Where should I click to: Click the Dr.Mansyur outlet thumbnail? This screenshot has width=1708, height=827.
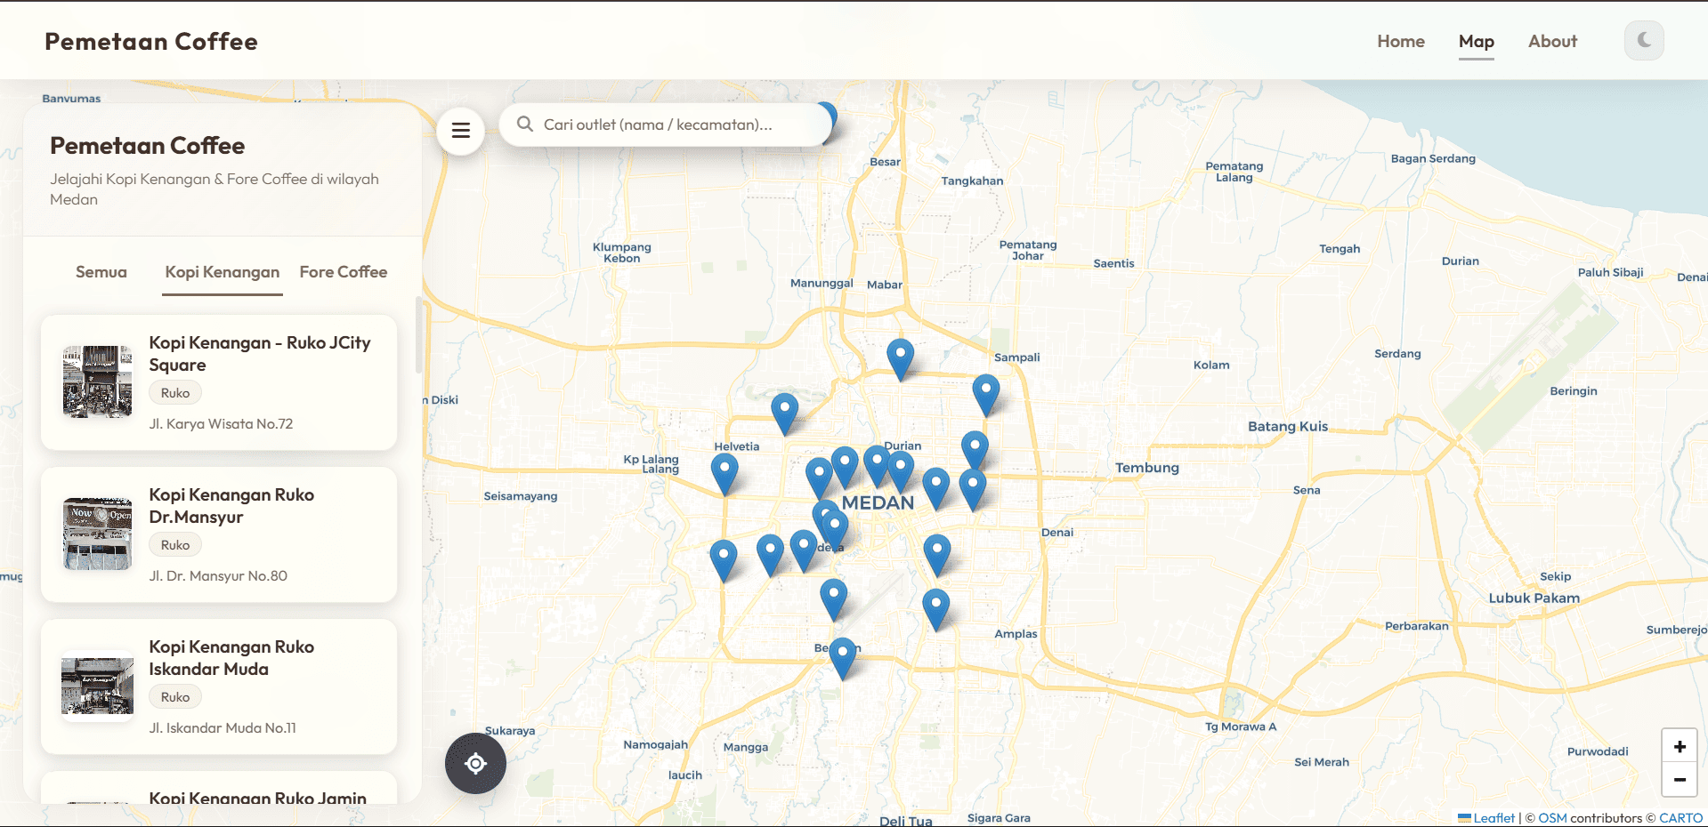pos(97,534)
